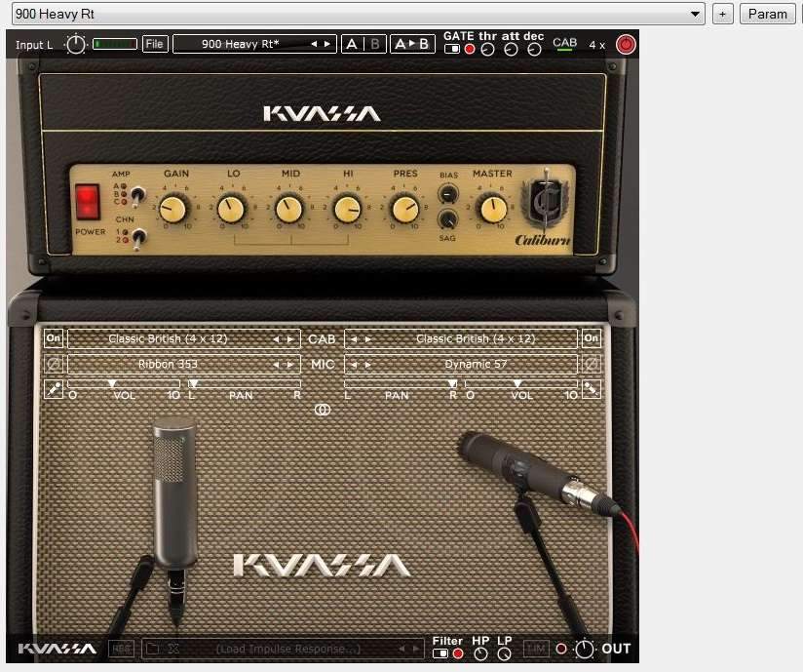
Task: Click the red plugin power icon at top right
Action: [625, 44]
